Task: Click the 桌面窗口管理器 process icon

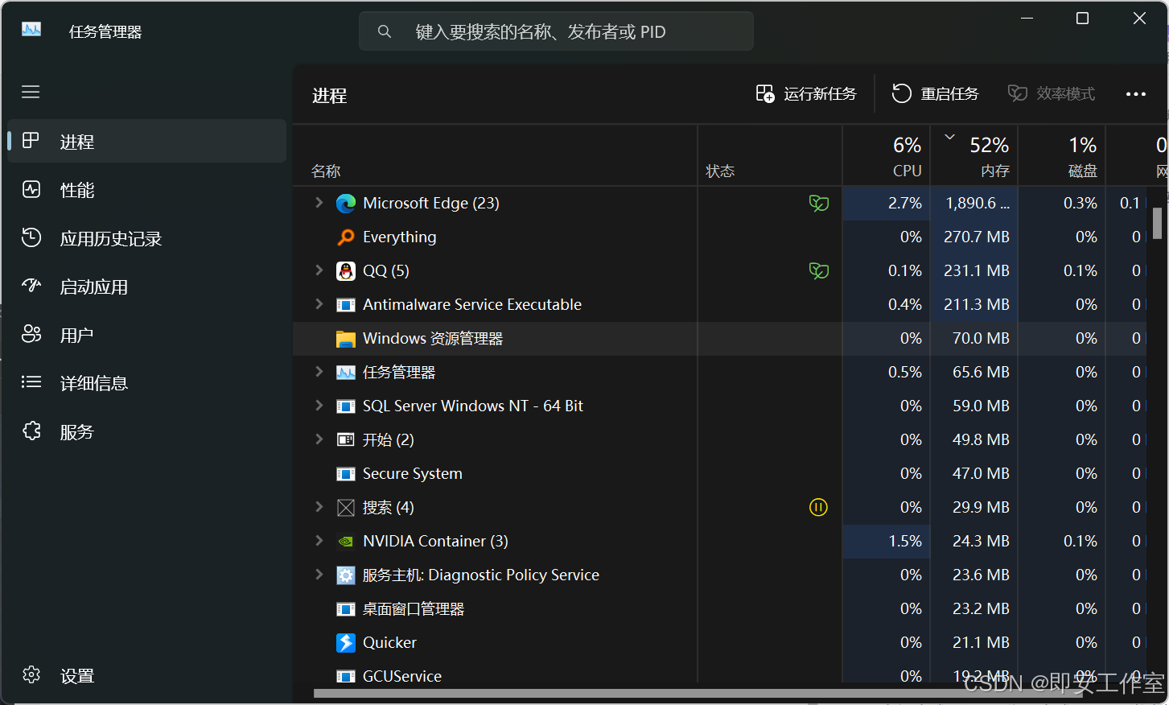Action: [346, 609]
